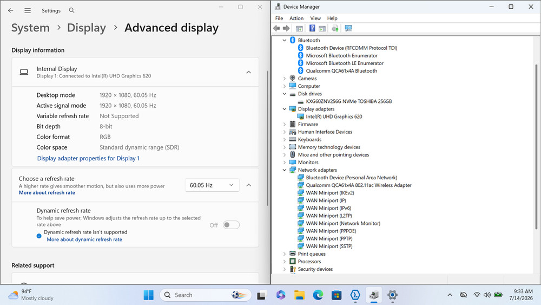Open Copilot from the taskbar
This screenshot has width=541, height=305.
tap(280, 295)
